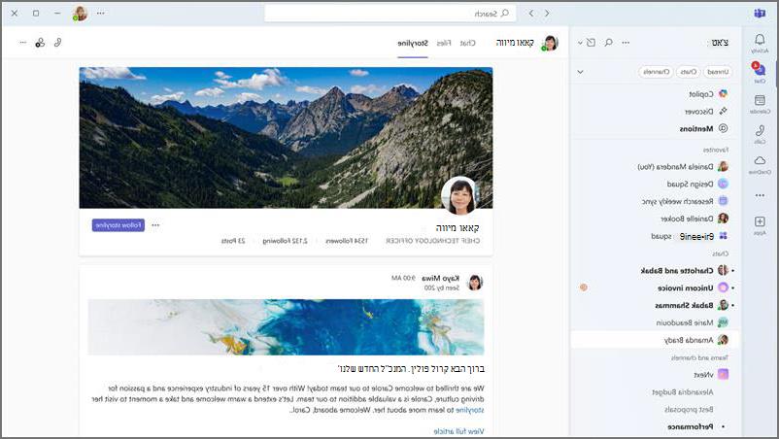
Task: Show more apps ellipsis in rail
Action: tap(760, 195)
